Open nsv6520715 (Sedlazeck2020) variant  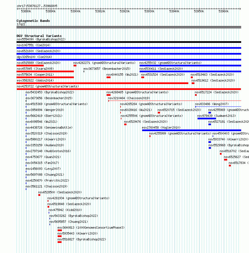coord(179,110)
